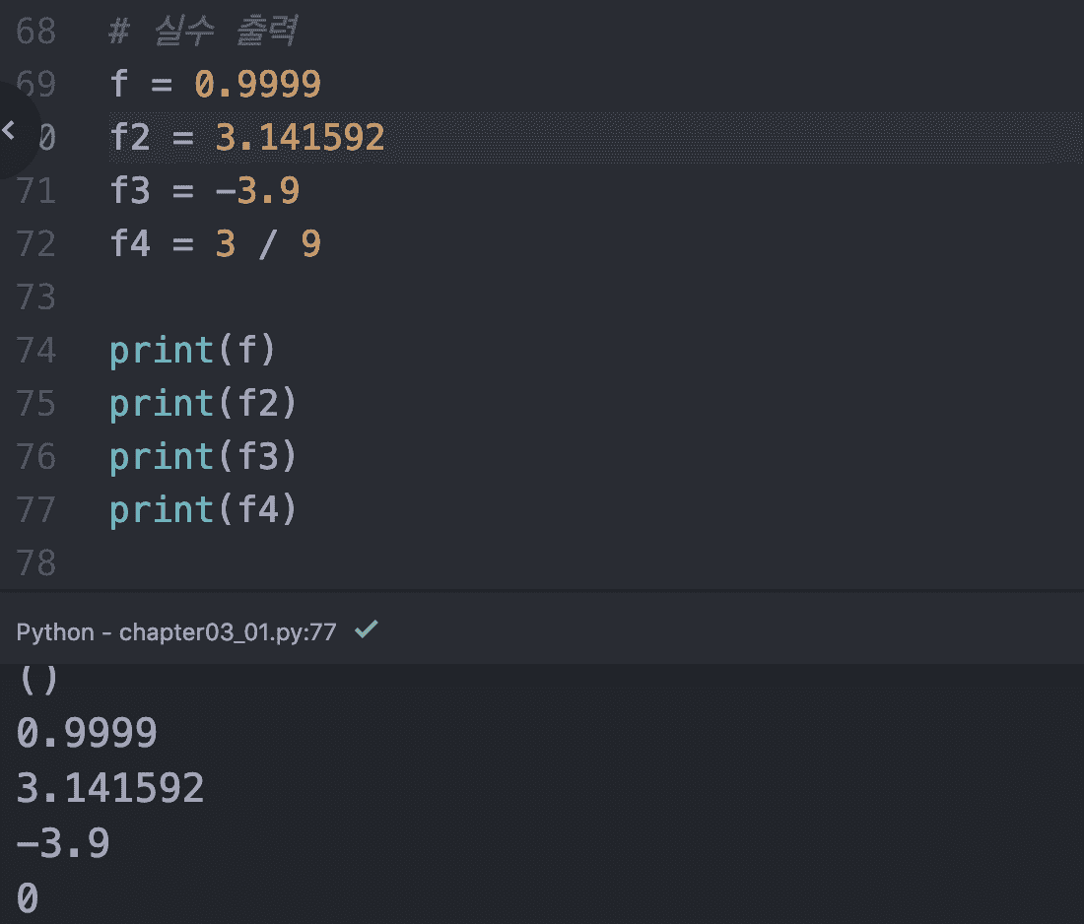Click the left-pointing chevron at editor edge
The width and height of the screenshot is (1084, 924).
click(x=9, y=129)
